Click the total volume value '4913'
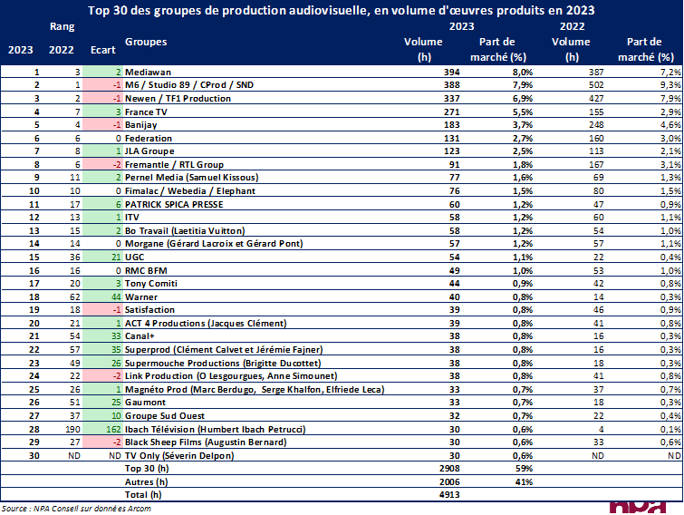The width and height of the screenshot is (684, 515). click(x=449, y=494)
